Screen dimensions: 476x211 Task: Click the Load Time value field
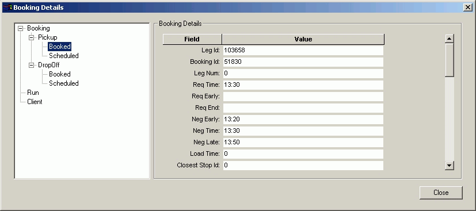pyautogui.click(x=303, y=154)
